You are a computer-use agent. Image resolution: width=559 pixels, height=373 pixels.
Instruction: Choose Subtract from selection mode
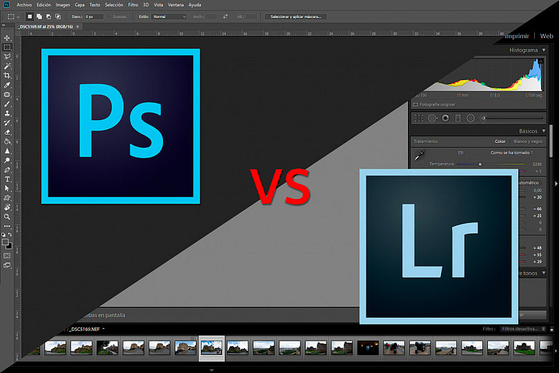click(x=48, y=17)
